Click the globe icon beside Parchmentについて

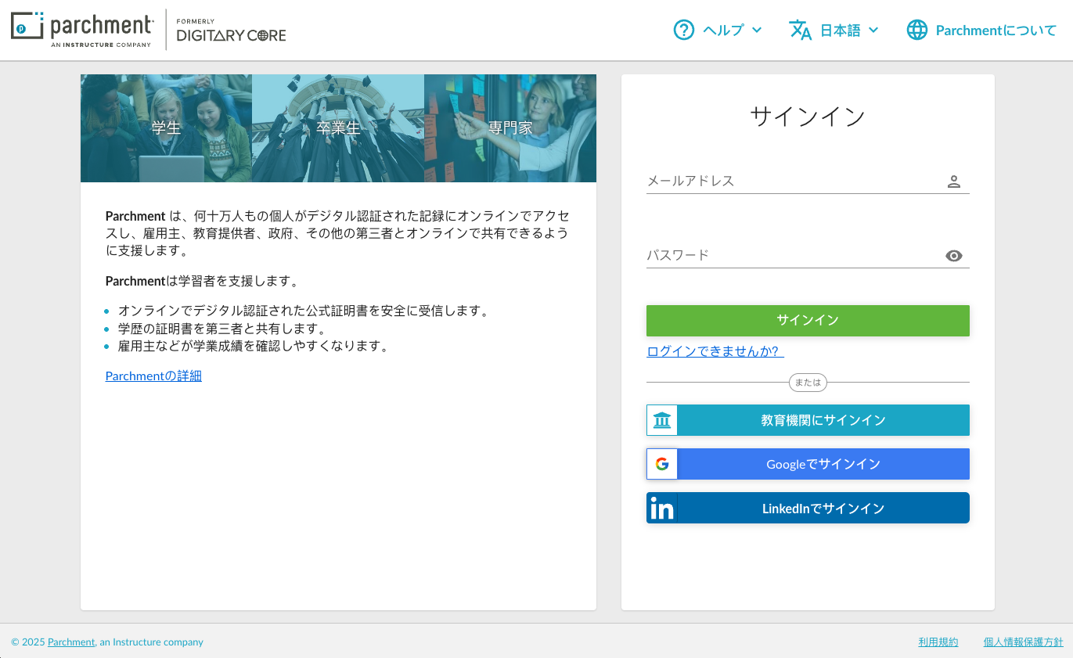pyautogui.click(x=916, y=30)
